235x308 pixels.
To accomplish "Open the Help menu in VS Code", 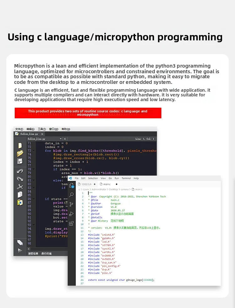I will coord(136,178).
